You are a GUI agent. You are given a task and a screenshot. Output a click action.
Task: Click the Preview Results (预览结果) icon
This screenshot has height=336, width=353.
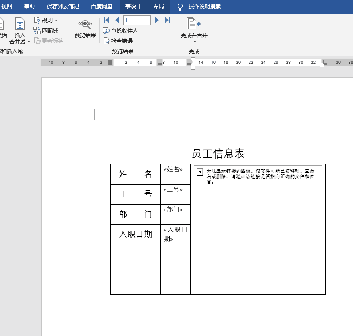coord(85,29)
